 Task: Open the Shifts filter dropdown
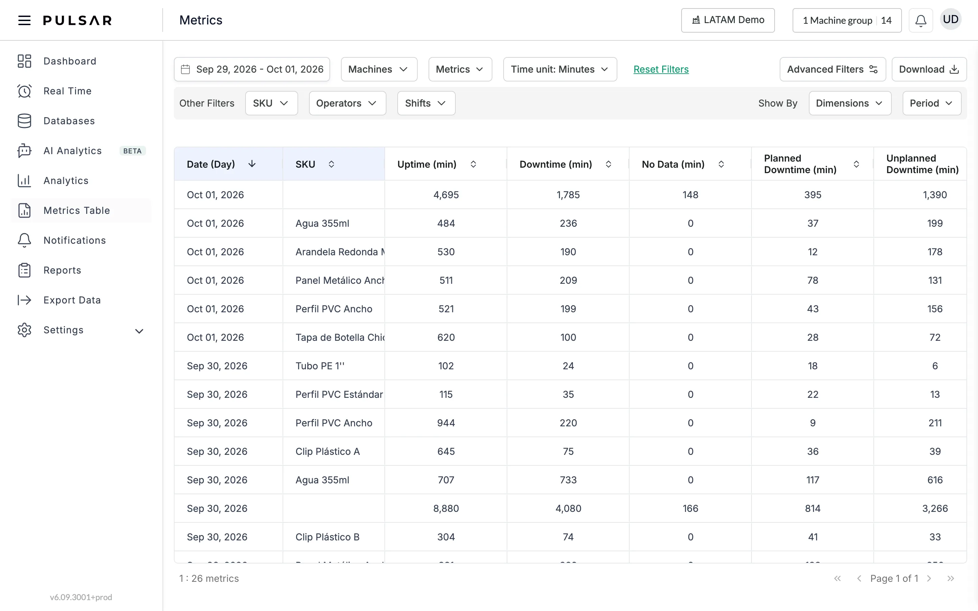click(426, 103)
